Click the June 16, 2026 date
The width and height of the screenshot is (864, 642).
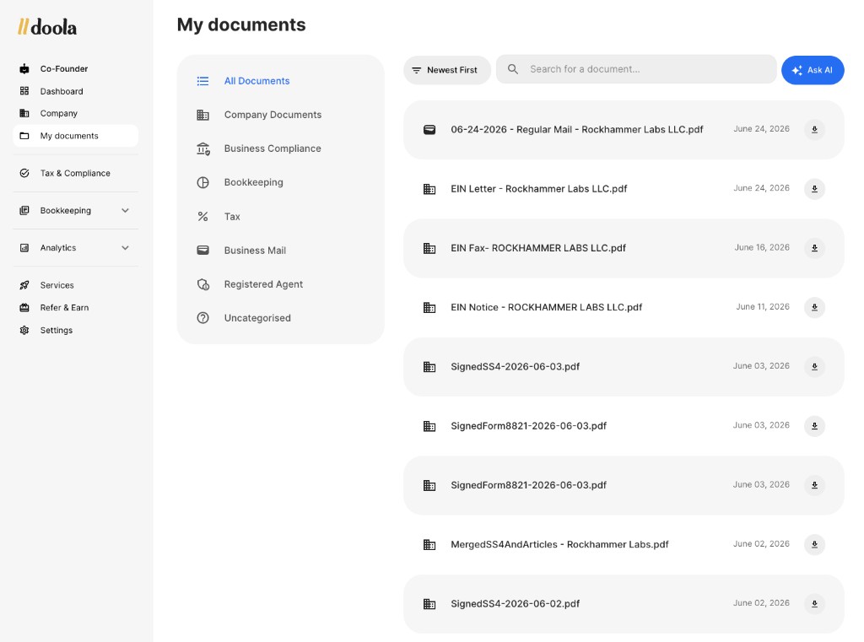pos(762,247)
